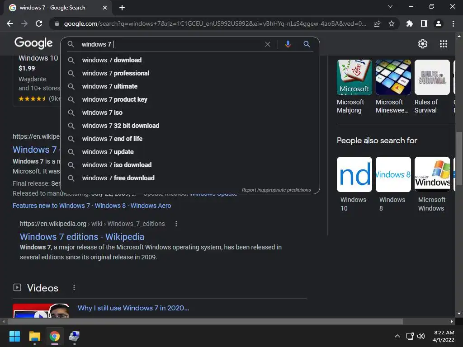Select suggestion windows 7 free download
This screenshot has width=463, height=347.
(x=190, y=178)
